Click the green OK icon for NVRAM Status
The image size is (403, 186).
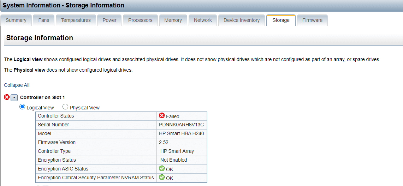point(162,178)
